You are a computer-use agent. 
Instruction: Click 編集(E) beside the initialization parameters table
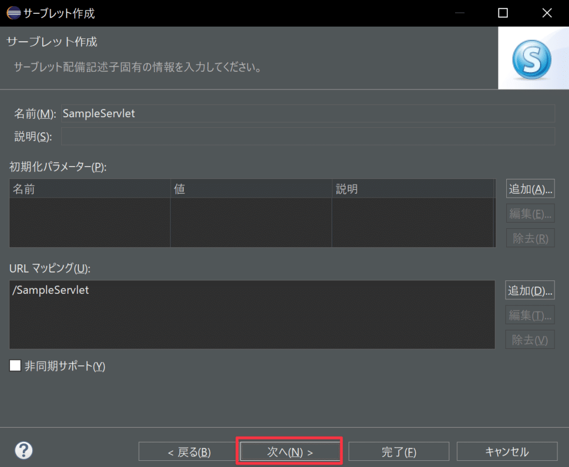(530, 213)
